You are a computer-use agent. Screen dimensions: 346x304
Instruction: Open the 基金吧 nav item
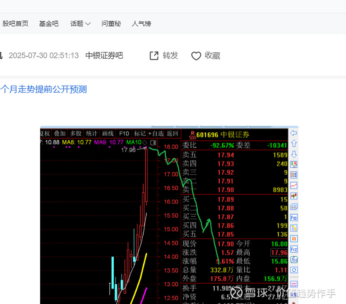point(49,24)
